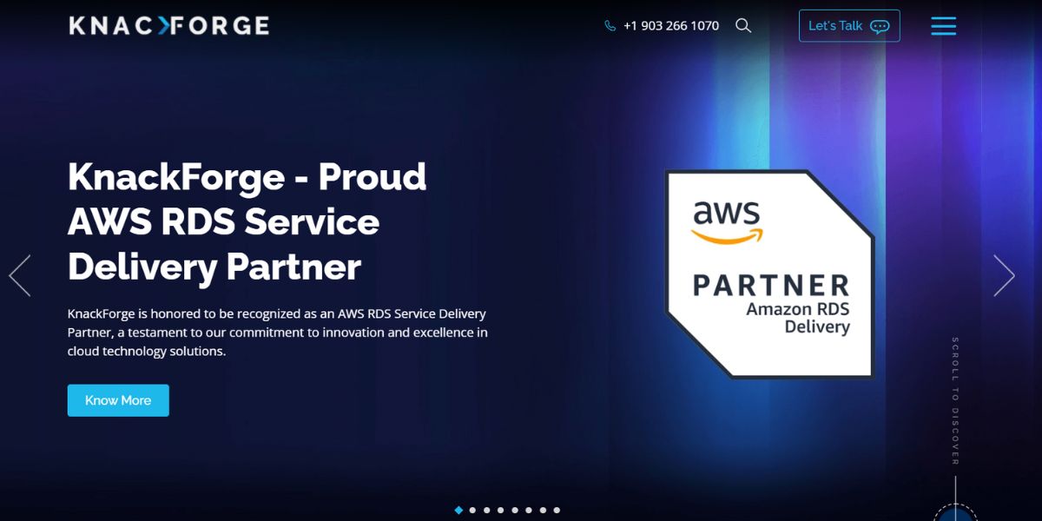Select the sixth carousel dot
Image resolution: width=1042 pixels, height=521 pixels.
pos(529,511)
